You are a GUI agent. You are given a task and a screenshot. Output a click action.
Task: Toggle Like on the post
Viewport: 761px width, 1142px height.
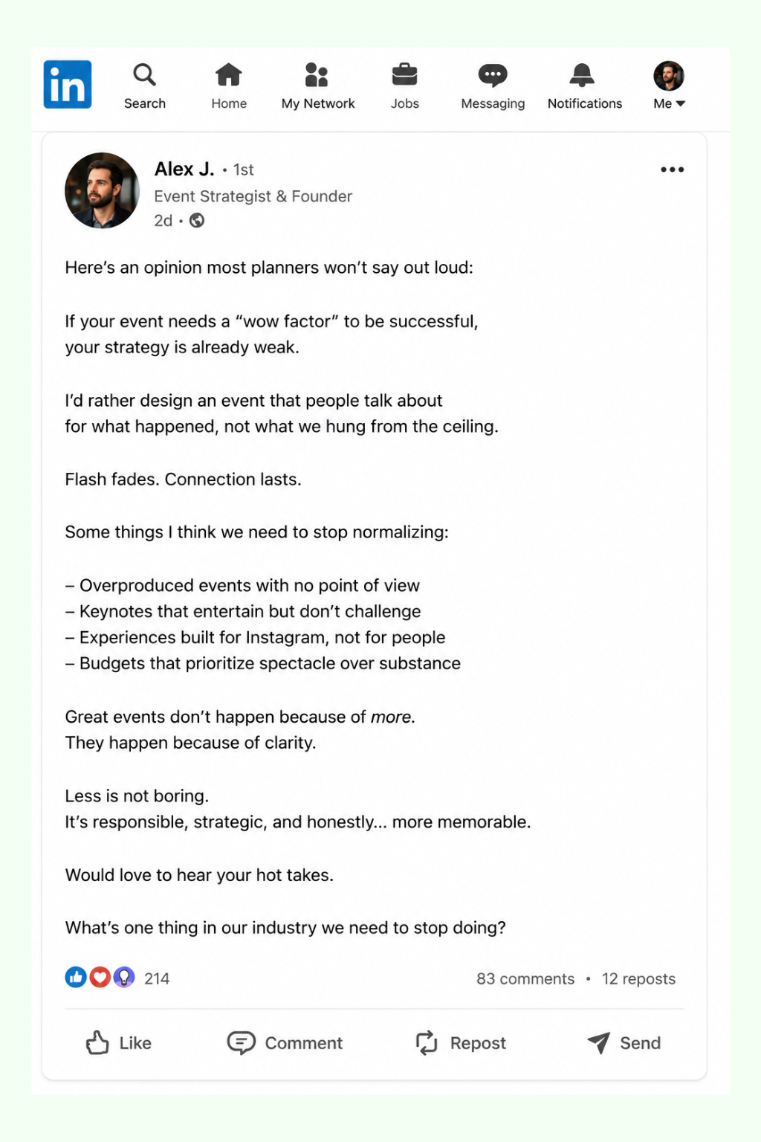pos(119,1043)
